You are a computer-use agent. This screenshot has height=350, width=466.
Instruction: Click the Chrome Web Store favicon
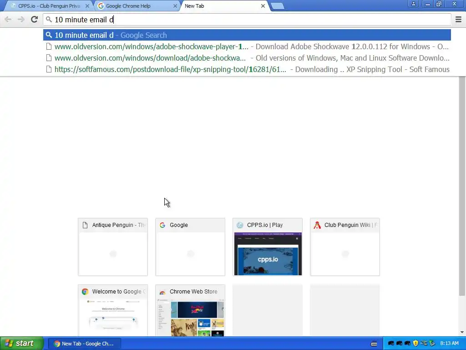[162, 292]
